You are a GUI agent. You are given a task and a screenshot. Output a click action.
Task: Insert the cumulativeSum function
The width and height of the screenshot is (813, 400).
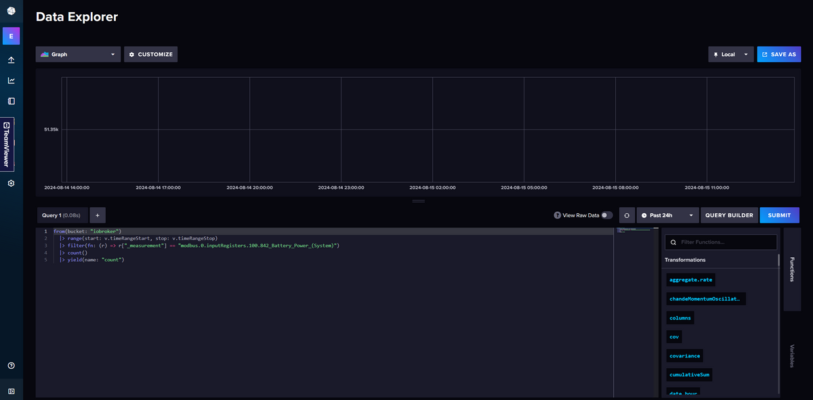(690, 374)
